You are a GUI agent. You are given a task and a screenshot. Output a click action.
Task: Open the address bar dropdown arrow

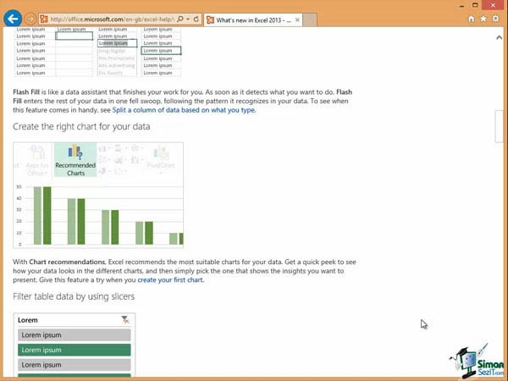(188, 19)
